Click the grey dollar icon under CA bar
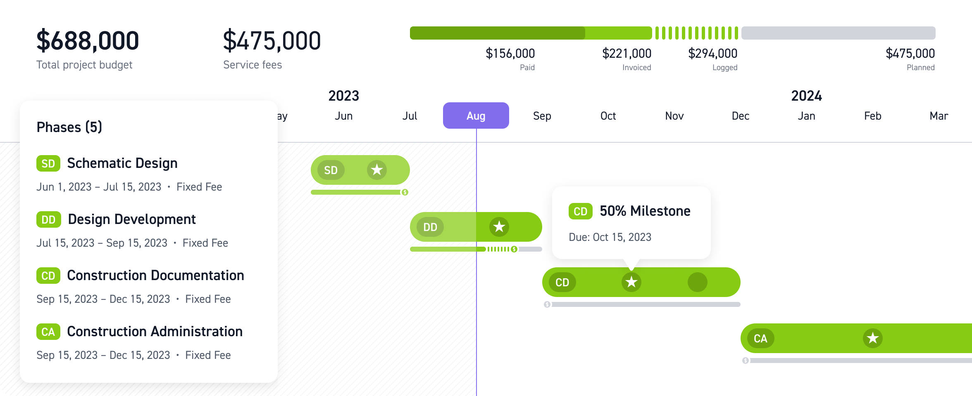 pyautogui.click(x=746, y=361)
